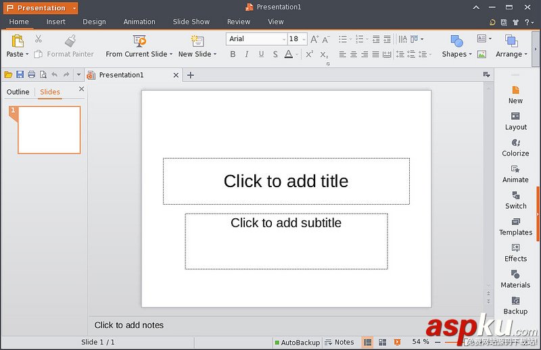The image size is (541, 350).
Task: Toggle text Shadow formatting
Action: (x=275, y=54)
